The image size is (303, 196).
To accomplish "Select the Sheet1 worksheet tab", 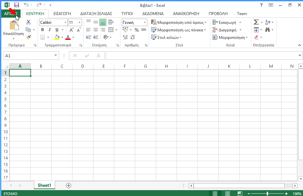I will point(44,185).
